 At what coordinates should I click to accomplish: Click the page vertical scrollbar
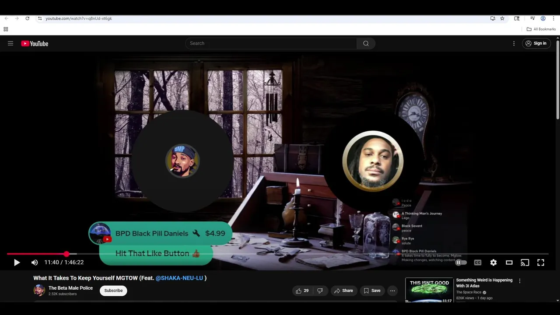pos(558,80)
